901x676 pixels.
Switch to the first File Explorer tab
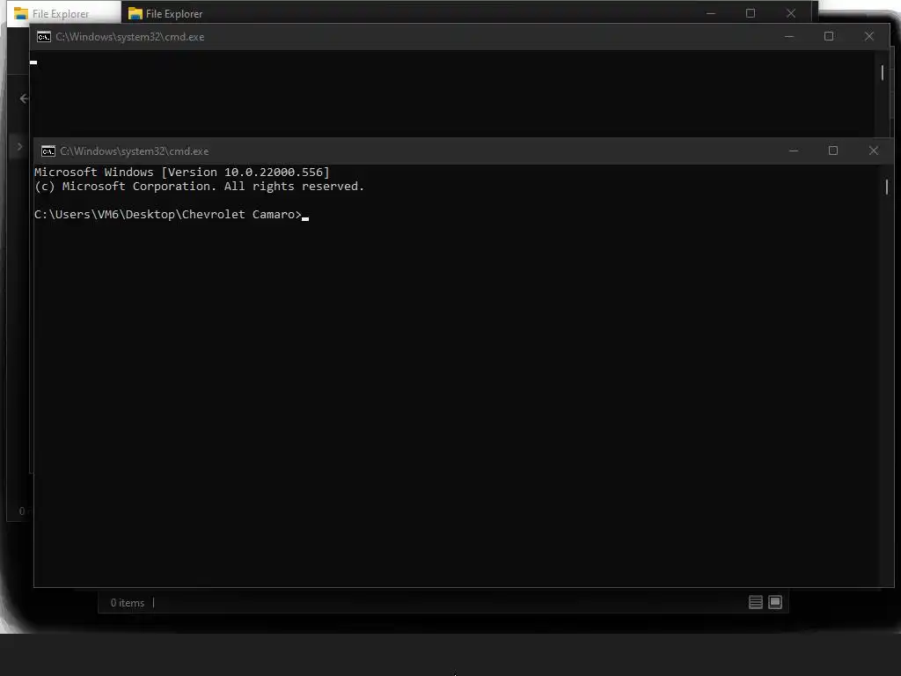click(x=63, y=13)
